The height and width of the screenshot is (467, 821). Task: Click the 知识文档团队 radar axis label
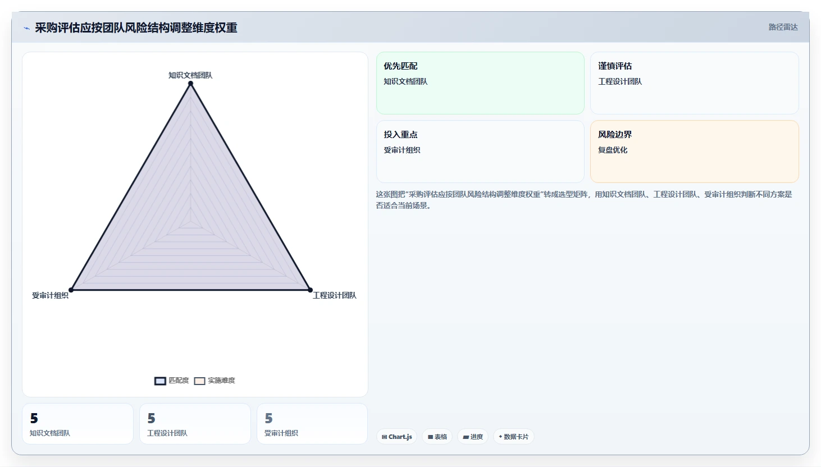[x=190, y=75]
